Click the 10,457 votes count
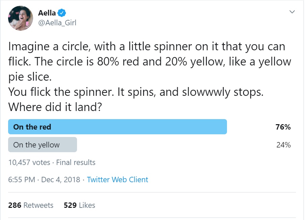305x220 pixels. click(x=29, y=162)
